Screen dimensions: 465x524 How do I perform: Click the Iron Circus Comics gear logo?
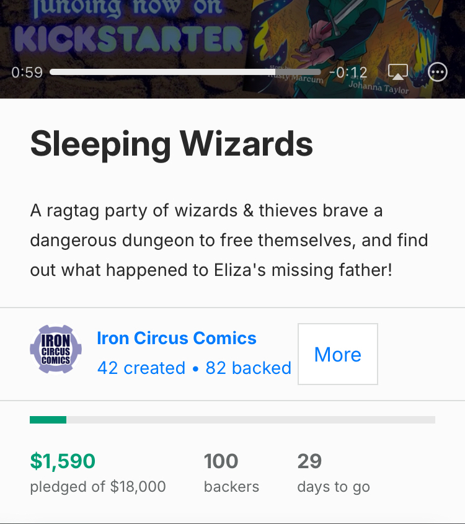click(x=56, y=349)
